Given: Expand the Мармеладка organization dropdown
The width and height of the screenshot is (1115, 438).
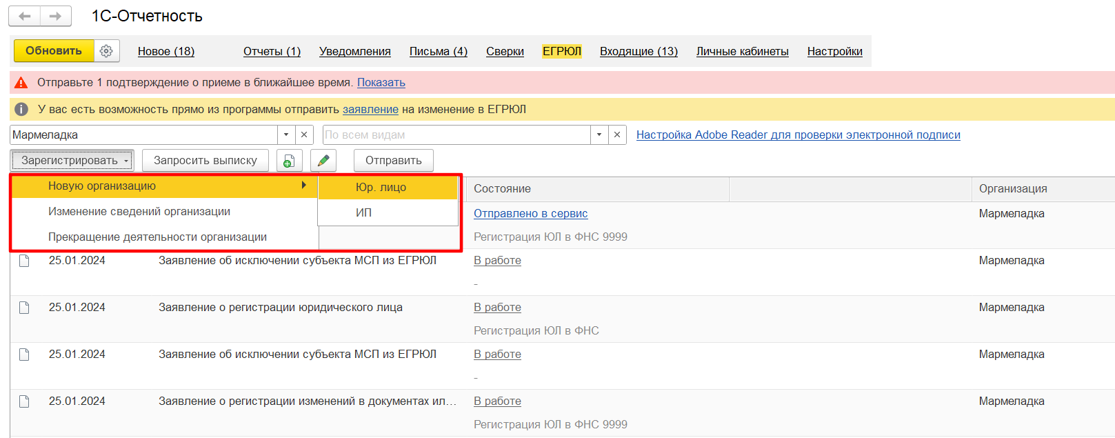Looking at the screenshot, I should (286, 135).
